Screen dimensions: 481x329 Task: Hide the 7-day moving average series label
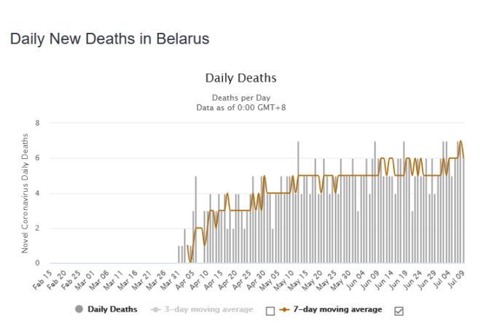click(337, 309)
